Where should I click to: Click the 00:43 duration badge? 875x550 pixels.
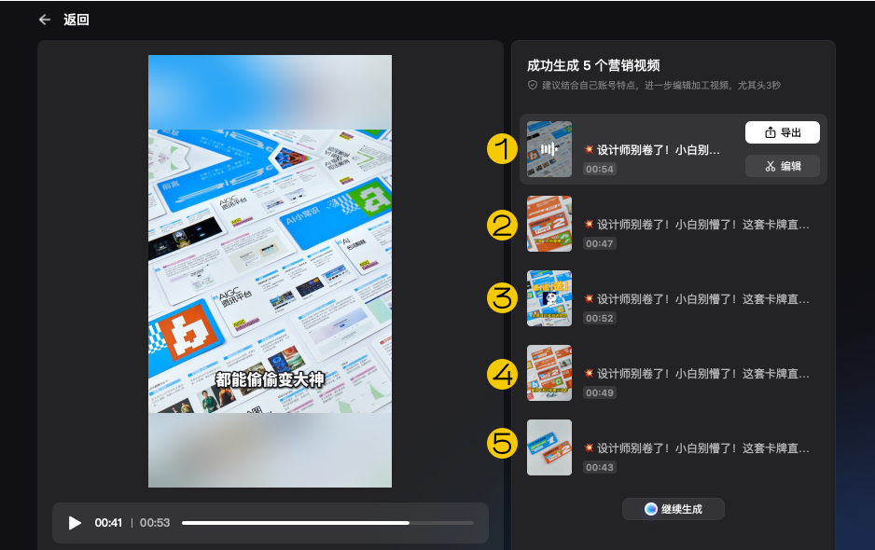point(600,467)
